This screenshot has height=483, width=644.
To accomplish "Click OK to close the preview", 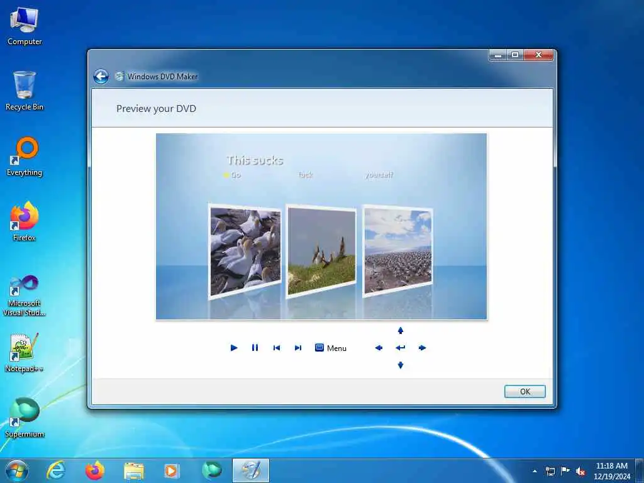I will coord(525,391).
